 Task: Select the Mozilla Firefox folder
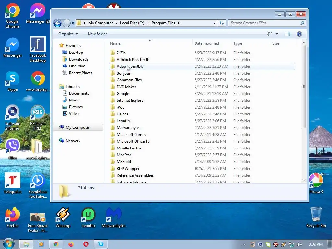202,148
